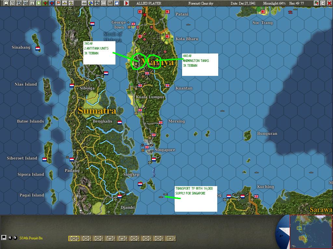333x249 pixels.
Task: Click the single yellow ship toolbar icon
Action: [65, 3]
